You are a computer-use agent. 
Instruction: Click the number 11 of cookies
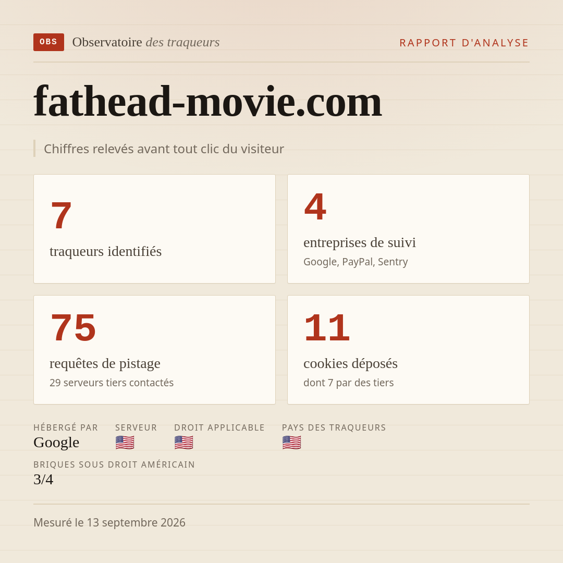point(327,328)
